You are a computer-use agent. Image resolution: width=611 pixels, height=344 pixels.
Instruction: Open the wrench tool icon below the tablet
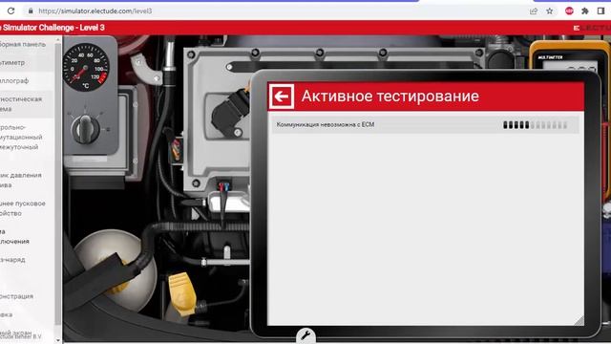click(x=305, y=335)
